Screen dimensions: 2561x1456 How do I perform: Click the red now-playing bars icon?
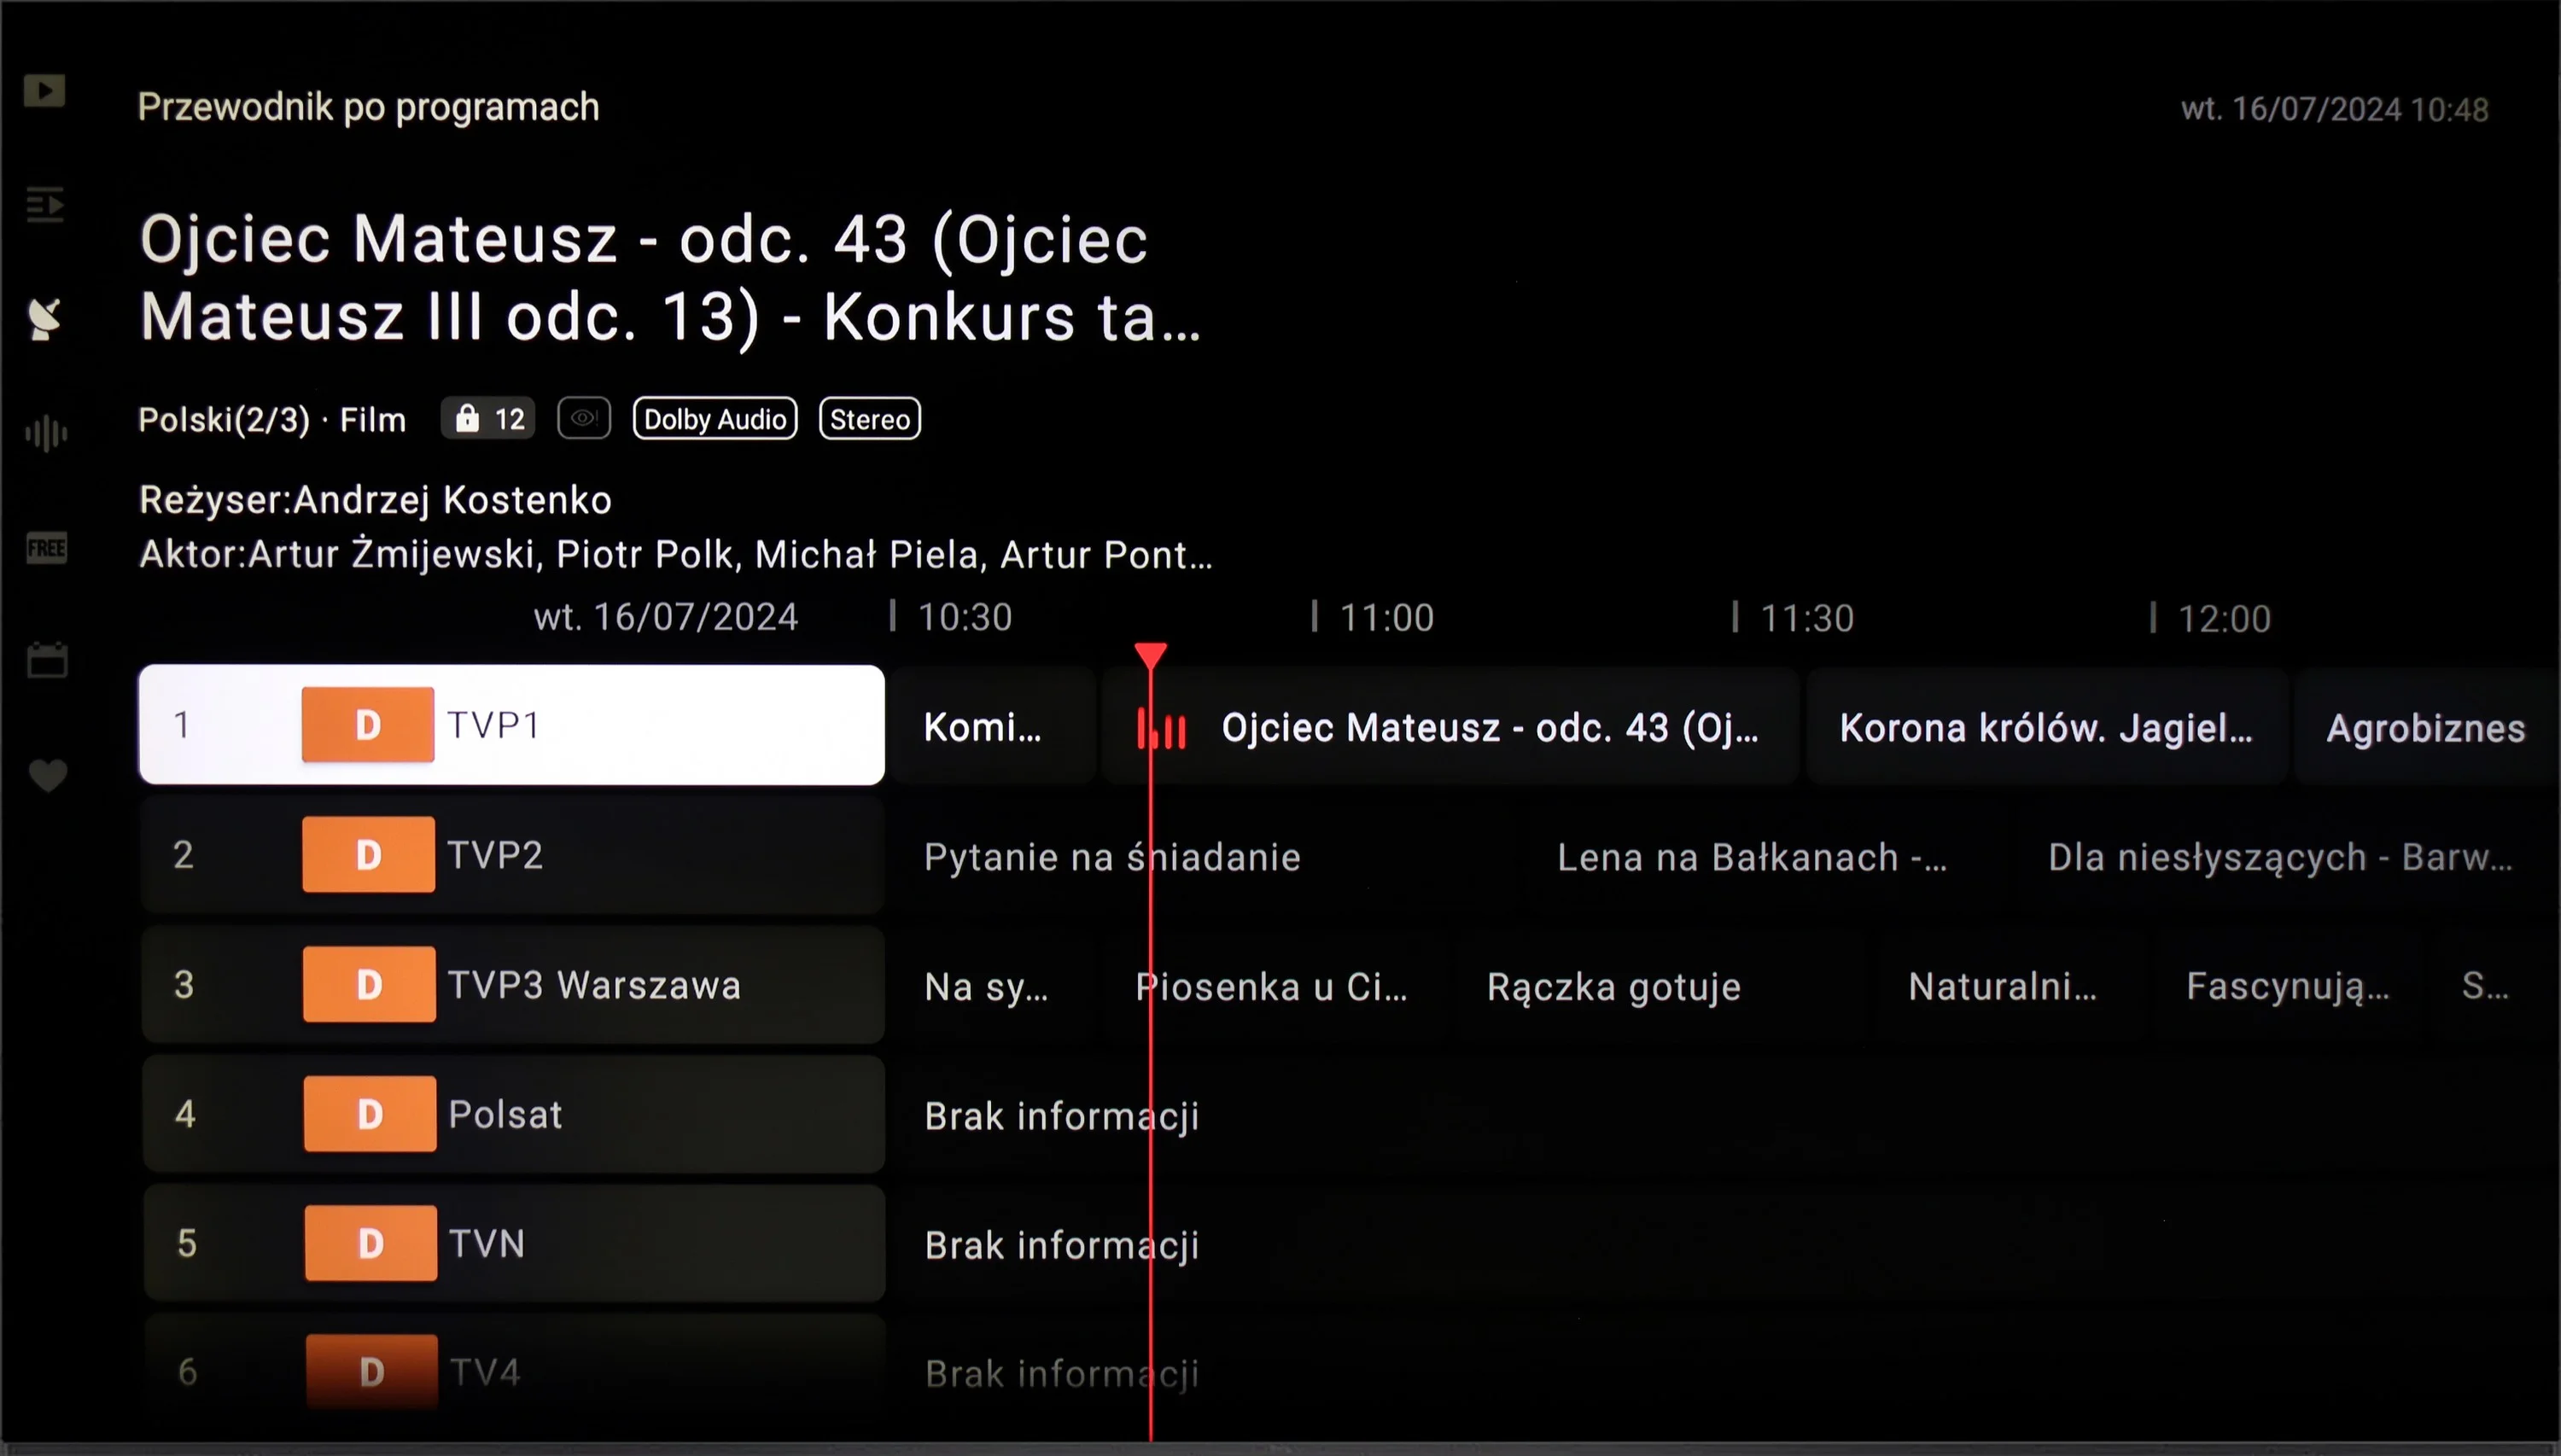(x=1162, y=729)
